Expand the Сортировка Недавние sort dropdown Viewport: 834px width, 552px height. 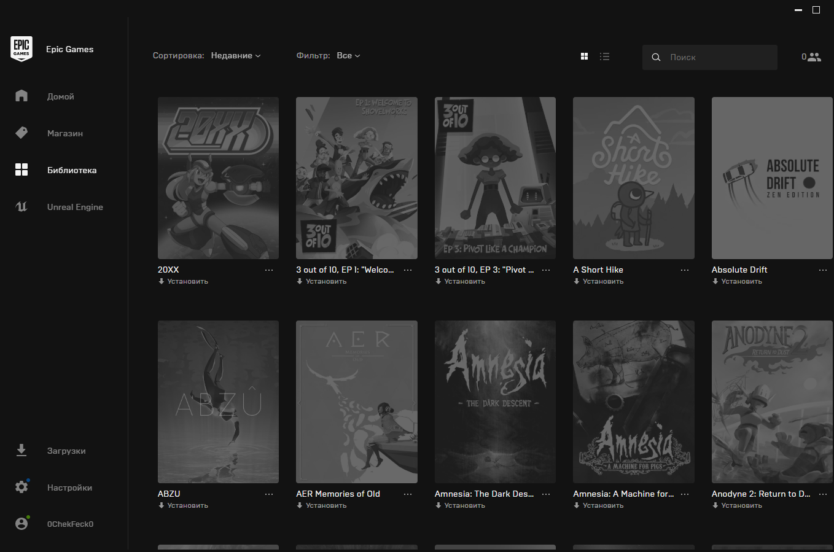pos(236,56)
